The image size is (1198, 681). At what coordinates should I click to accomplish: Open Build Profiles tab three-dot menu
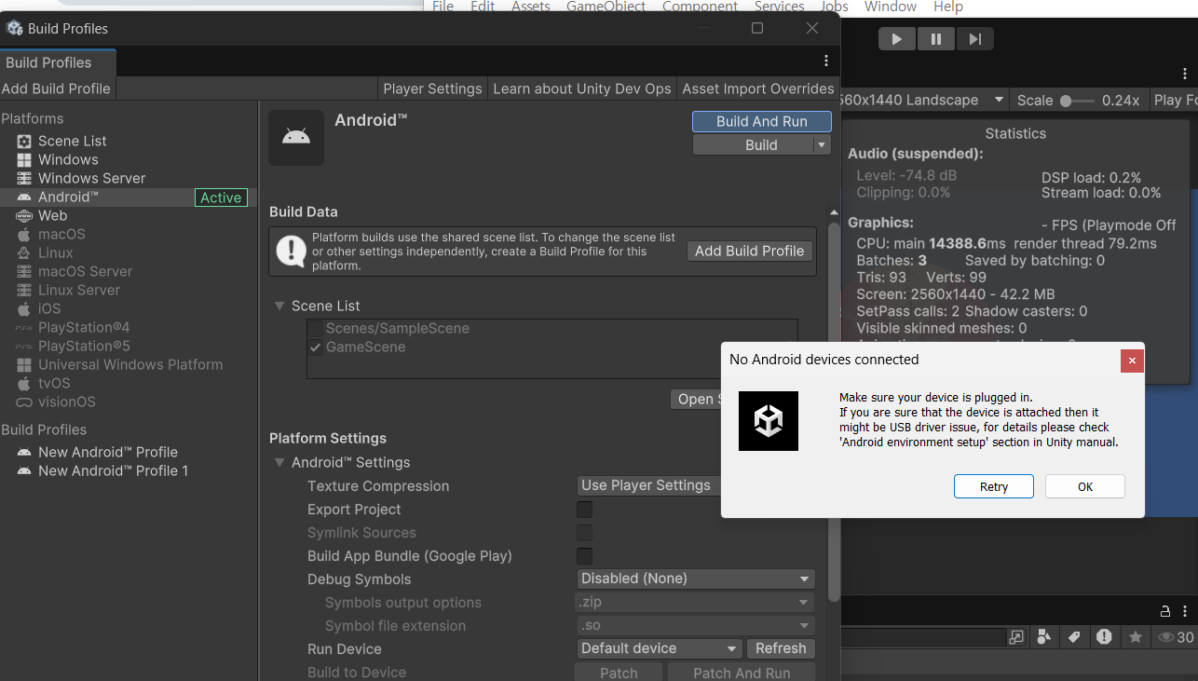click(x=825, y=61)
